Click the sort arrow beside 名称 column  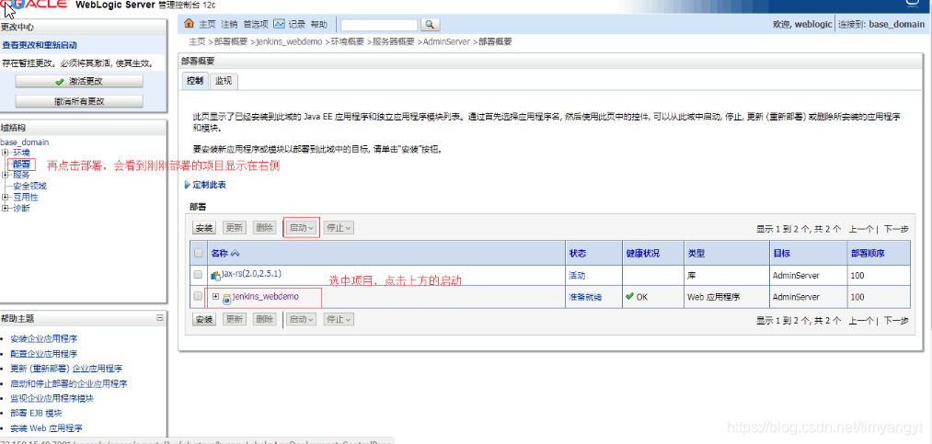point(235,254)
